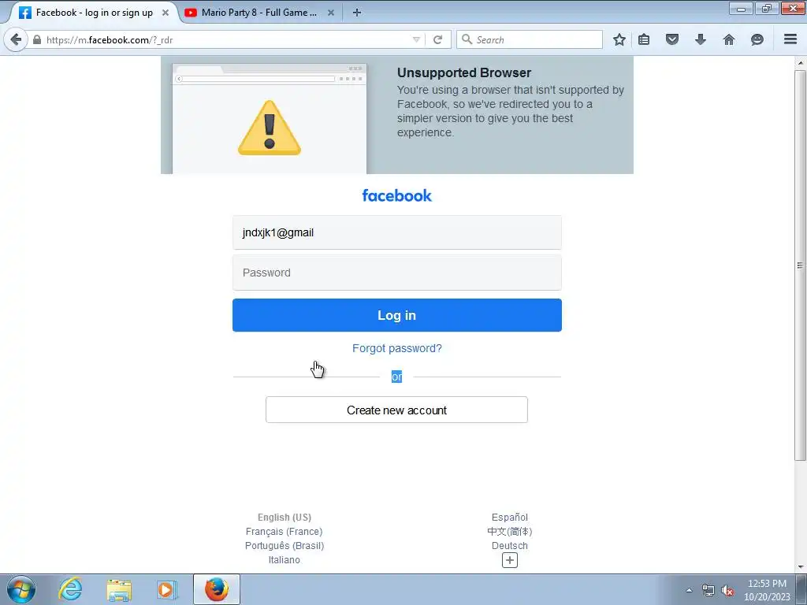The height and width of the screenshot is (605, 807).
Task: Expand more languages plus icon
Action: click(510, 560)
